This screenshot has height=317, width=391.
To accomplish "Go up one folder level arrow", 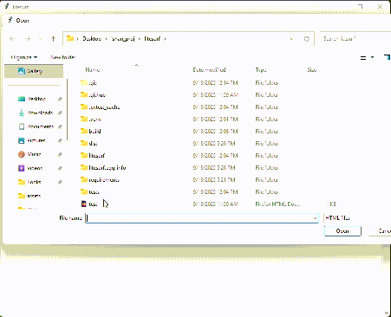I will point(53,39).
